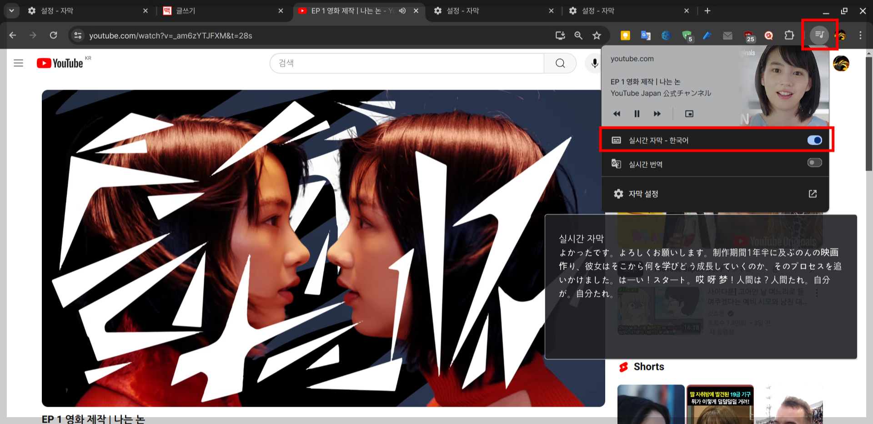Open 자막 설정 caption settings

[x=715, y=194]
